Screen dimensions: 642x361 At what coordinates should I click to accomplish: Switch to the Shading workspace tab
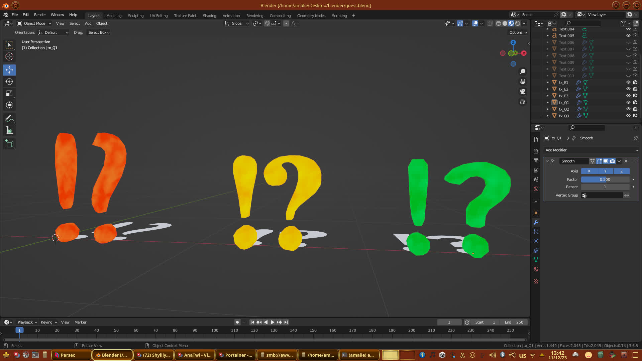209,16
